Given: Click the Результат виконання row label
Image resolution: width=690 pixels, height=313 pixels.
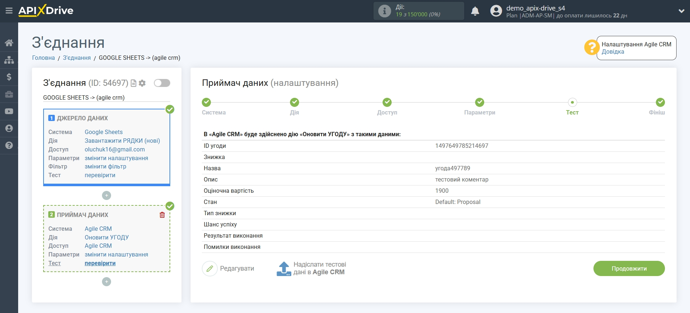Looking at the screenshot, I should pos(233,235).
